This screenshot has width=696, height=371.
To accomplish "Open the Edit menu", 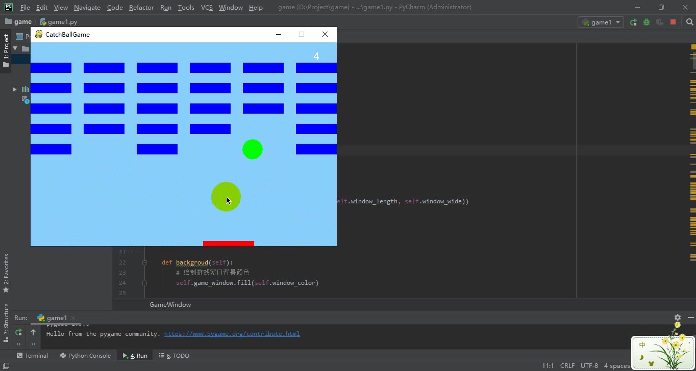I will coord(42,7).
